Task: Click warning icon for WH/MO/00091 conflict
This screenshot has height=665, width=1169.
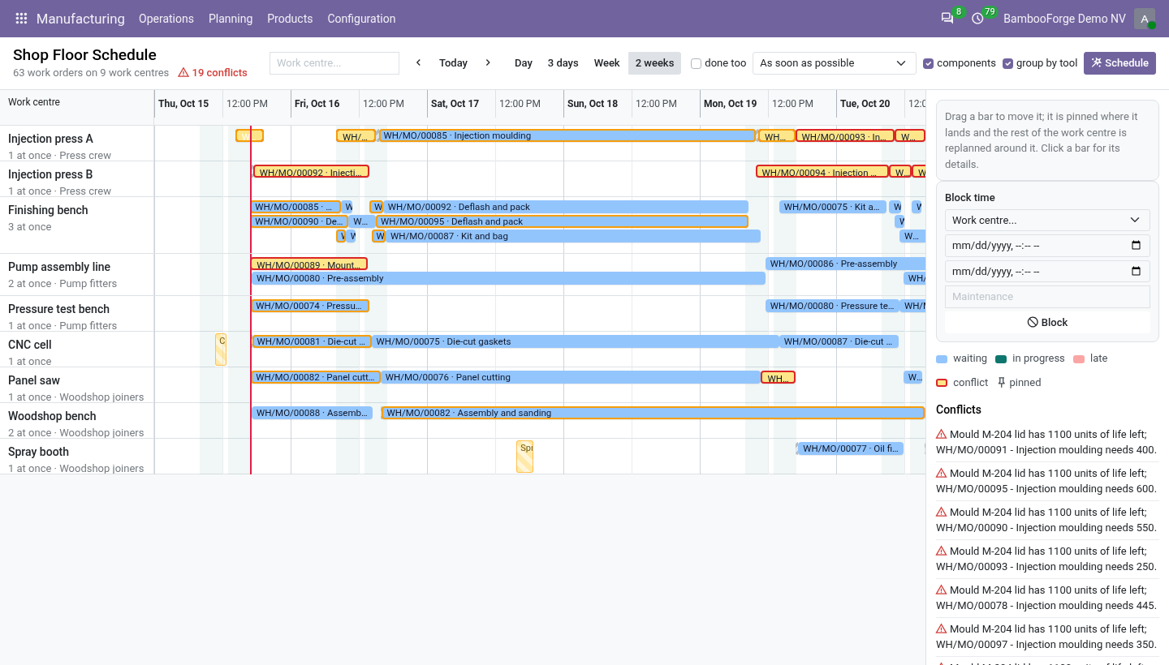Action: [x=942, y=435]
